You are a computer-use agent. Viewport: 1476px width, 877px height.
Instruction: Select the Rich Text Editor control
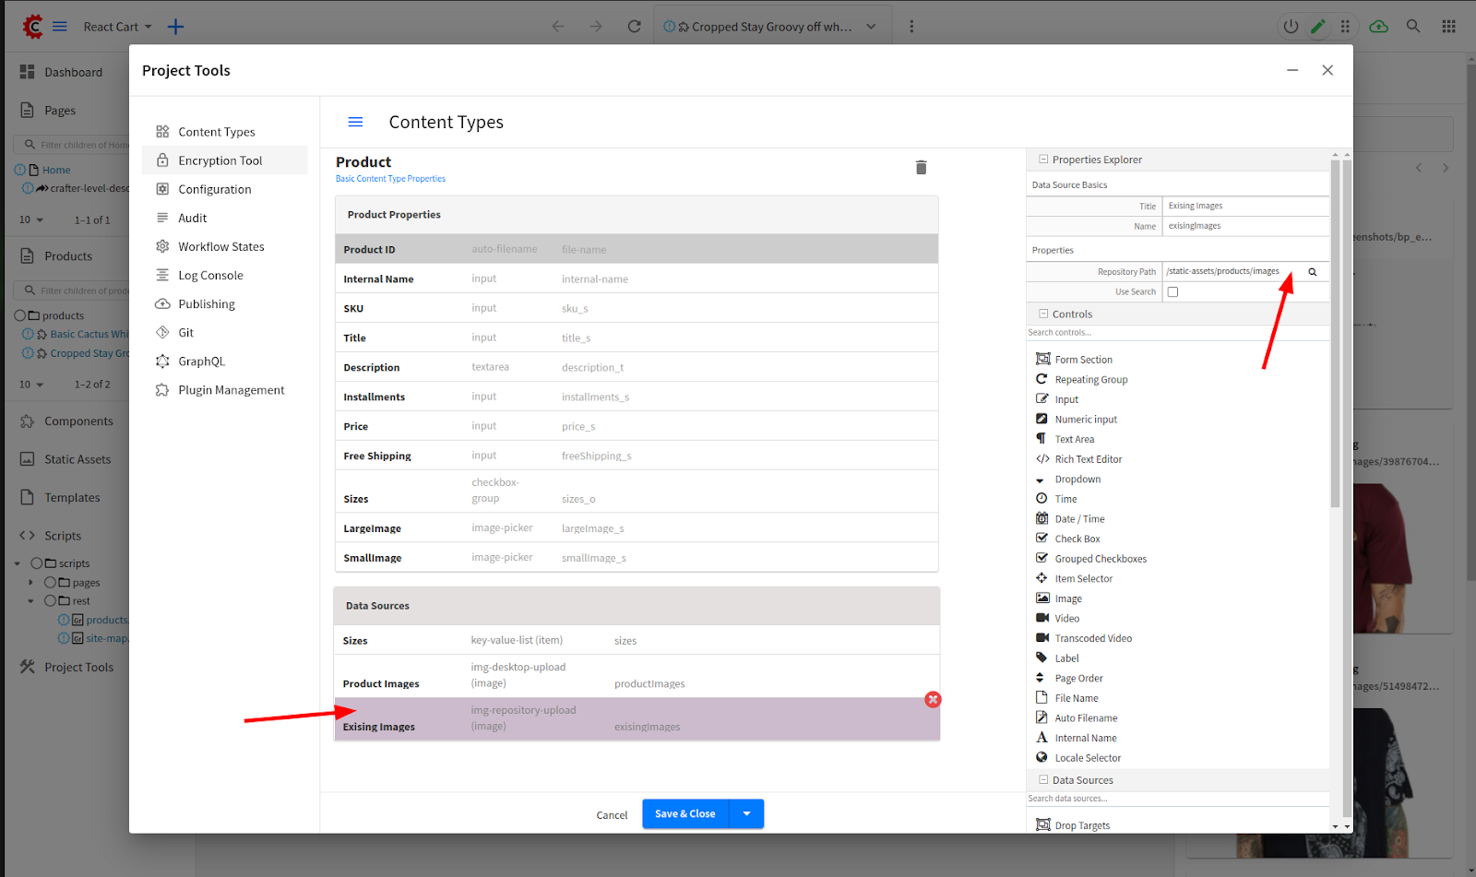coord(1088,459)
